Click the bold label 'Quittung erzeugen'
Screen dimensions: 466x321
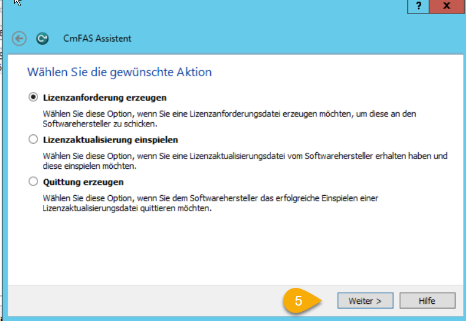pyautogui.click(x=83, y=182)
